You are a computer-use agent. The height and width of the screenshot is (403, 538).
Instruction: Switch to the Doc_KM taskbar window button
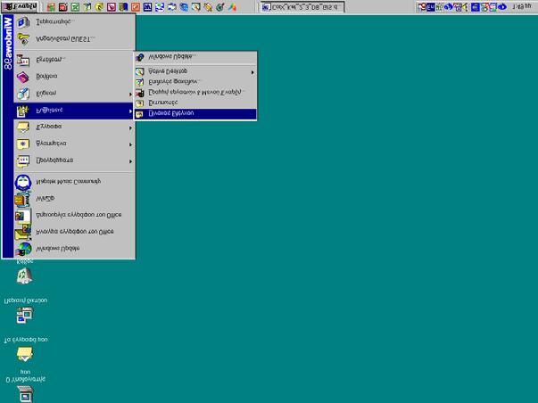click(302, 7)
